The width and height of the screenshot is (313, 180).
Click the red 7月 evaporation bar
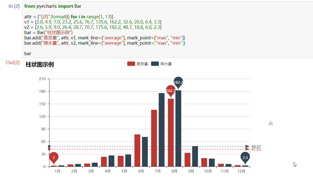point(154,138)
